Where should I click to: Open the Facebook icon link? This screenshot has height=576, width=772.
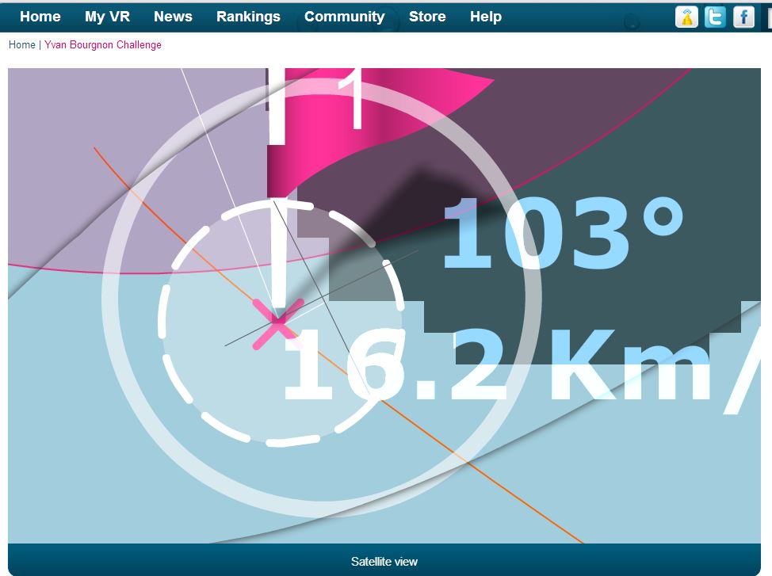click(x=743, y=17)
